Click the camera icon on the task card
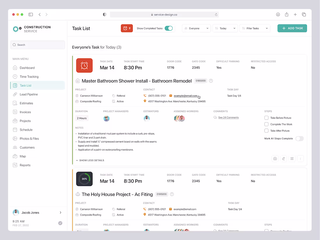320x240 pixels. coord(275,159)
